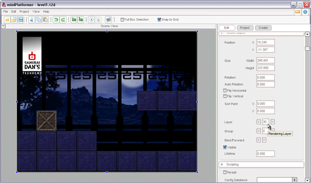The width and height of the screenshot is (311, 183).
Task: Click the panel scrollbar up arrow
Action: [307, 34]
